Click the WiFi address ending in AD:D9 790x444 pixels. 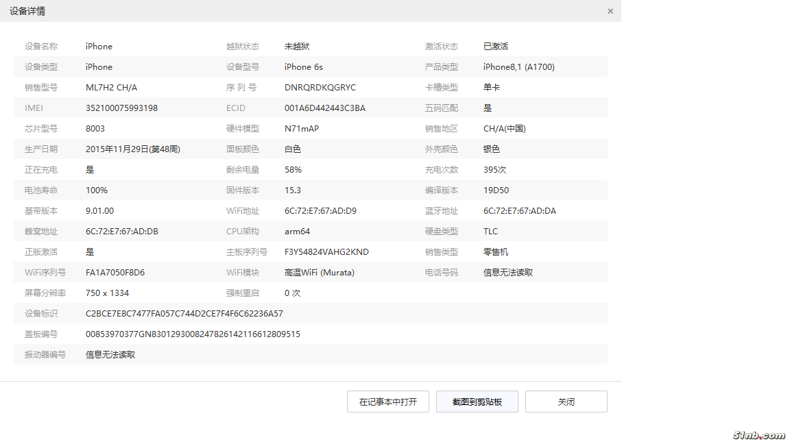320,211
